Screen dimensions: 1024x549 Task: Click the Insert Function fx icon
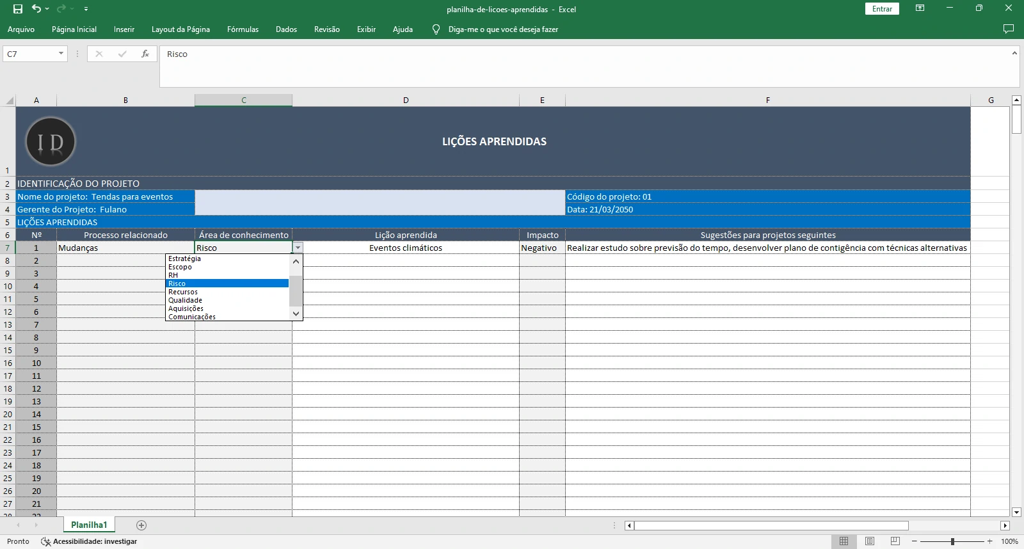pyautogui.click(x=145, y=54)
